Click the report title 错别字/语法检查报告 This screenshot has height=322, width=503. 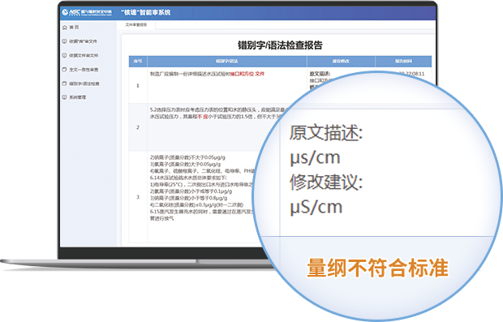coord(280,45)
